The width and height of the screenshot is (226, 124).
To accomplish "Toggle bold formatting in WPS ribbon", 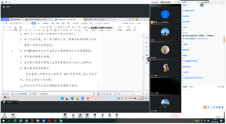I will pos(21,30).
